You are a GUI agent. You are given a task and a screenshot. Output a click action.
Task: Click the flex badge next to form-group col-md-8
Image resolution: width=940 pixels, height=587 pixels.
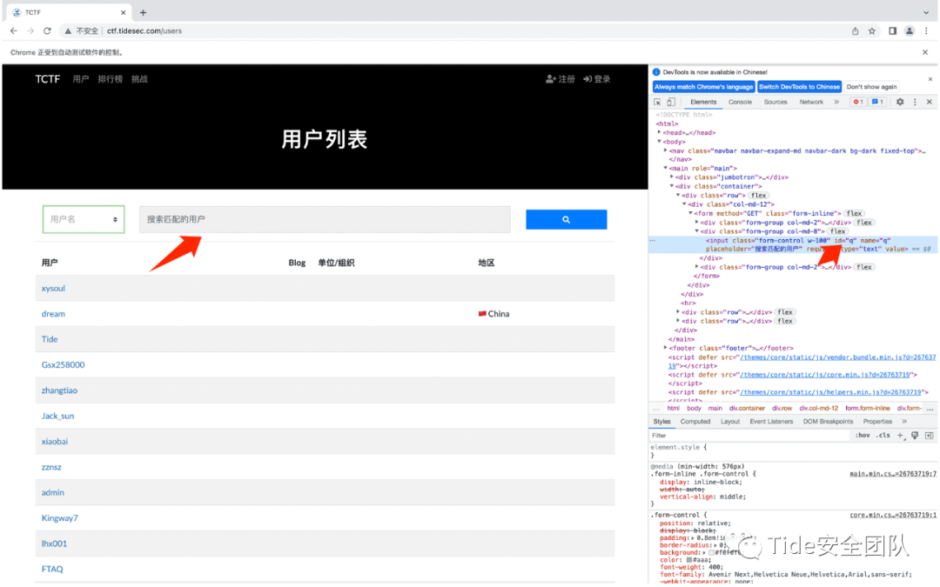tap(837, 231)
